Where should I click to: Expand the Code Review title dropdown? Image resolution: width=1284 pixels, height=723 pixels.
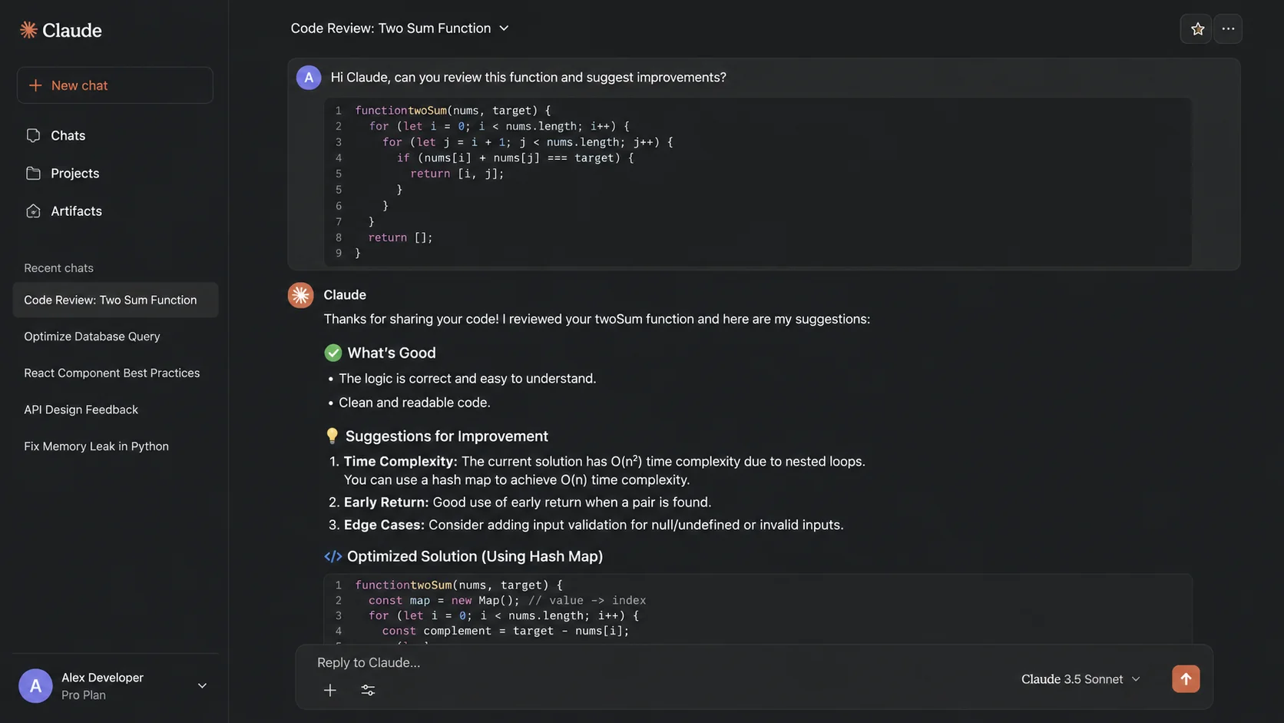point(504,28)
